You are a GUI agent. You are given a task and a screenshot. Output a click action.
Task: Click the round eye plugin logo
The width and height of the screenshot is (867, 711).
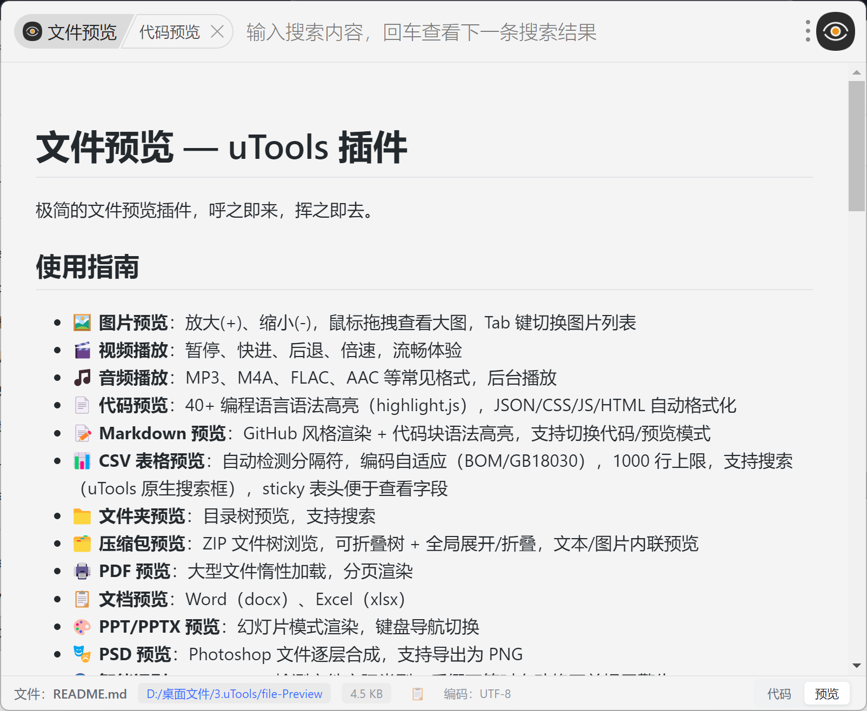[x=836, y=31]
